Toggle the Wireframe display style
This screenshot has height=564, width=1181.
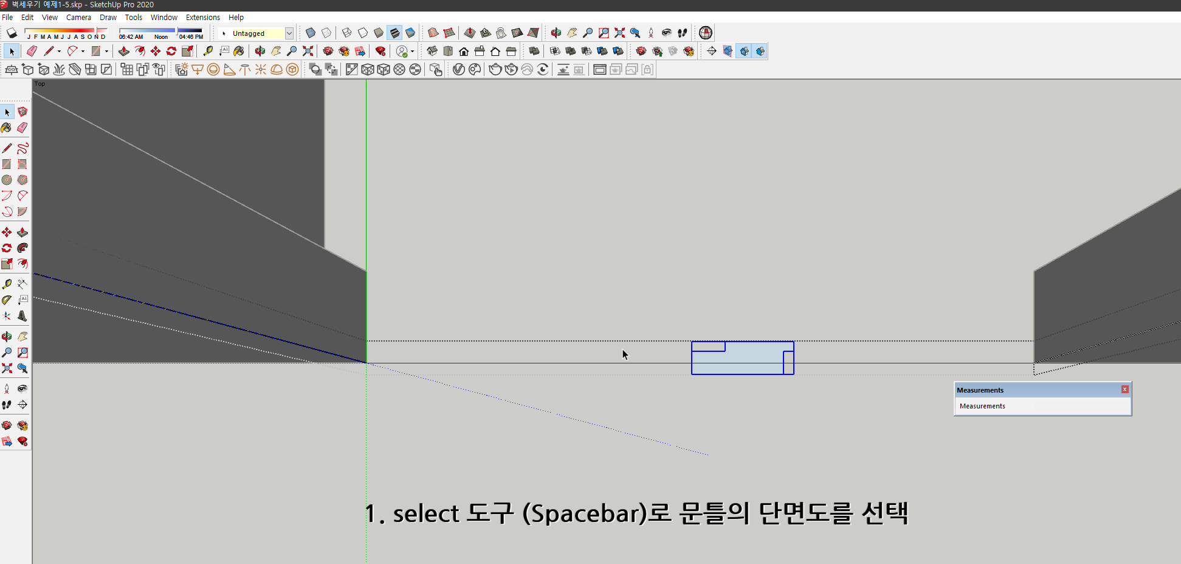pyautogui.click(x=346, y=33)
